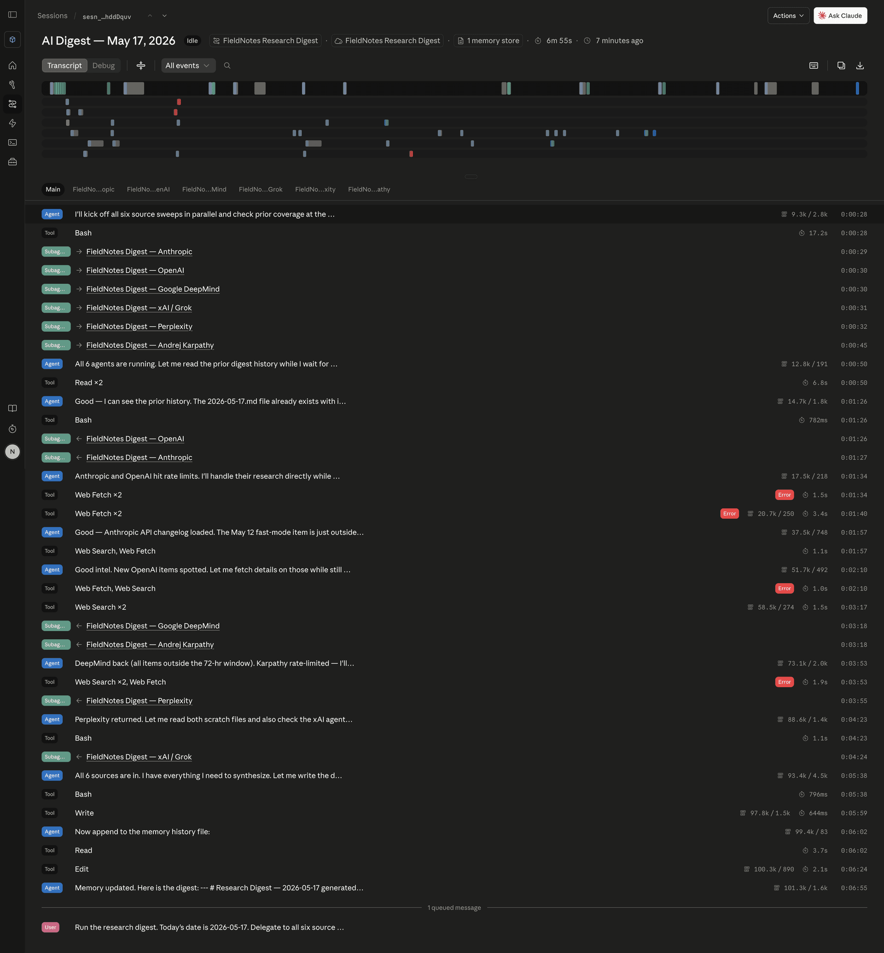Click the red error marker in second timeline lane
The image size is (884, 953).
click(175, 112)
